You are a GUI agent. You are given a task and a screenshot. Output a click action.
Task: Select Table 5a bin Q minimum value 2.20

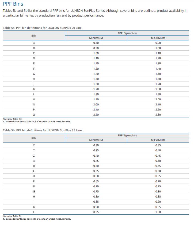click(x=96, y=115)
